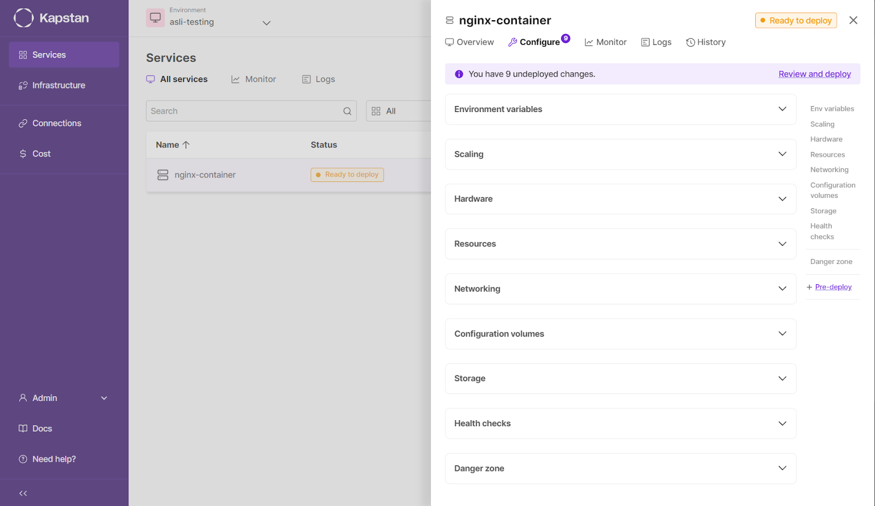Click the panel header server icon

tap(450, 20)
